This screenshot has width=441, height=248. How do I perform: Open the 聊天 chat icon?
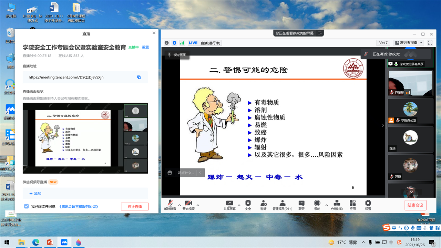coord(301,203)
